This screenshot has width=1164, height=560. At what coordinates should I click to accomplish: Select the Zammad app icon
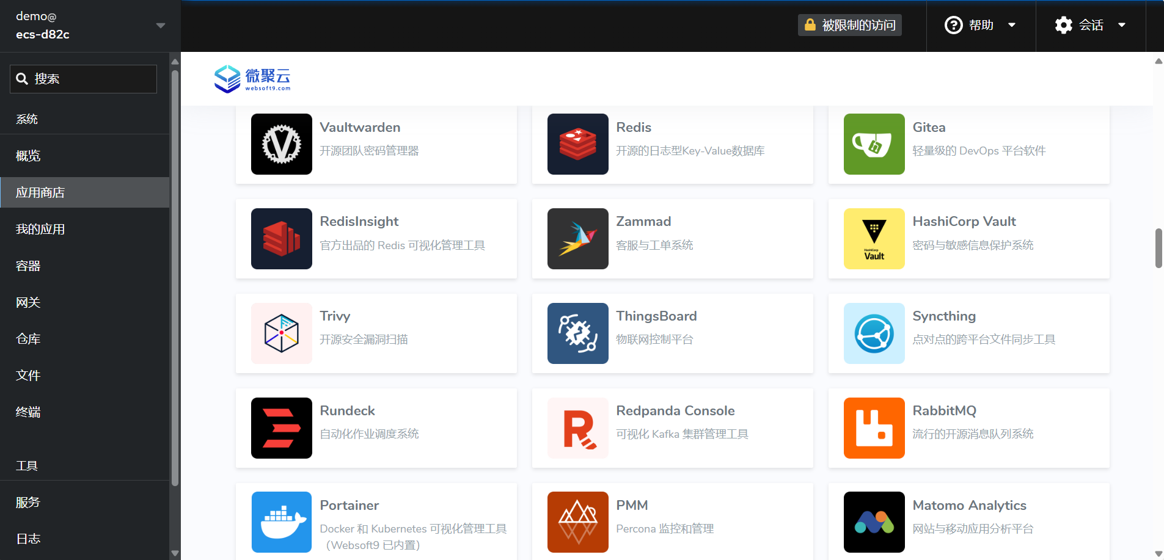578,239
